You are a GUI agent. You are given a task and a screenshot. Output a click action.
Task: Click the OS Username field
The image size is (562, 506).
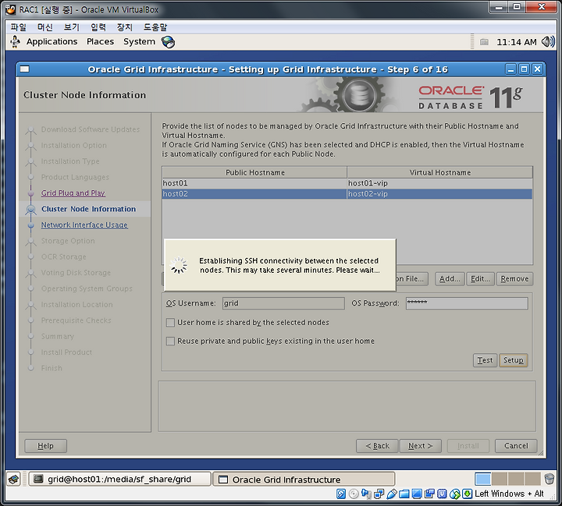coord(283,303)
